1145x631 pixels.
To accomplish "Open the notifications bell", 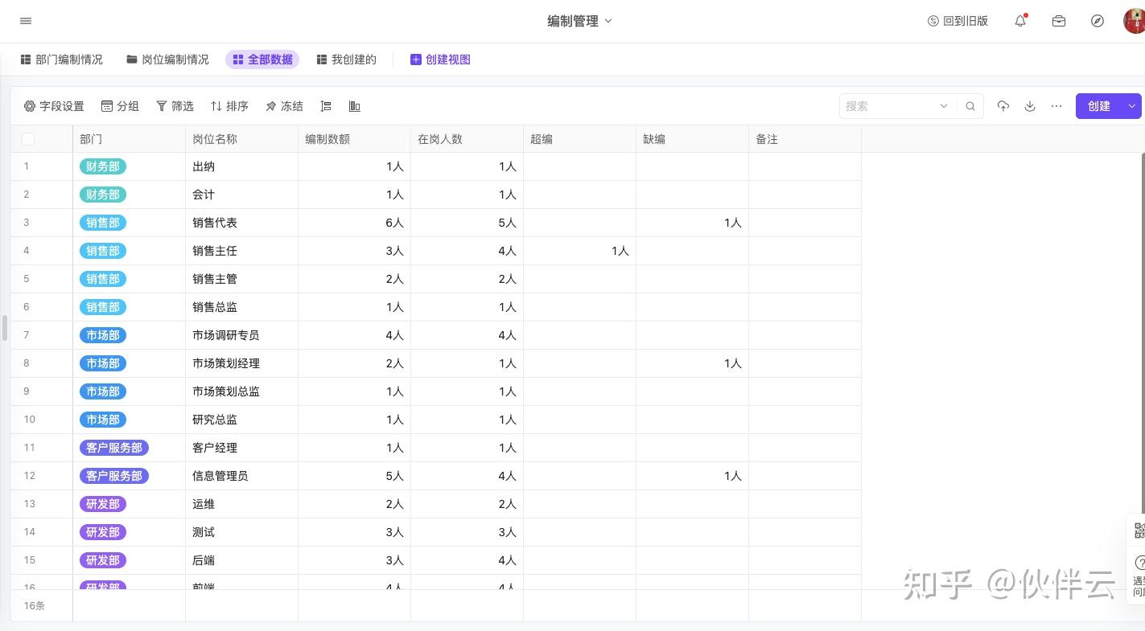I will [x=1020, y=21].
